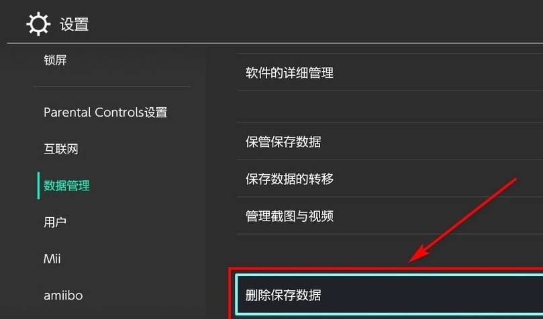Click the divider line under 锁屏

pyautogui.click(x=112, y=86)
